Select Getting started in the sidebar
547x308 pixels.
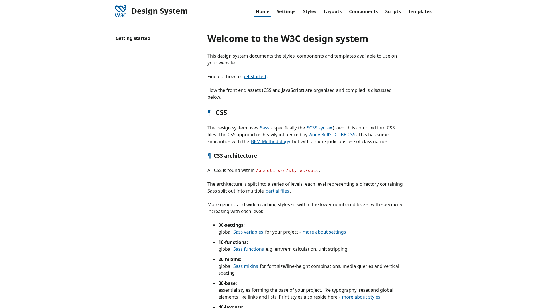pyautogui.click(x=133, y=38)
